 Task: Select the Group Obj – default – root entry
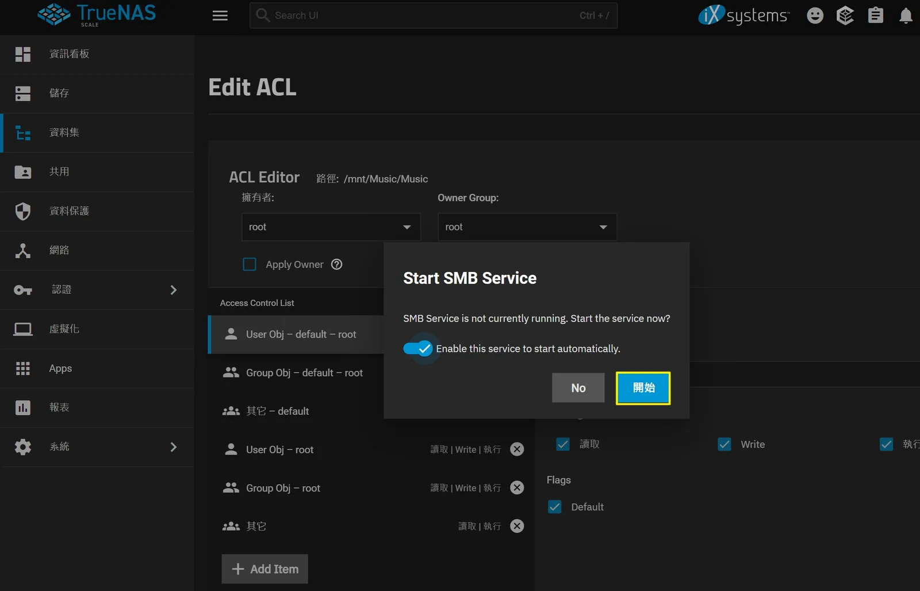(x=296, y=373)
